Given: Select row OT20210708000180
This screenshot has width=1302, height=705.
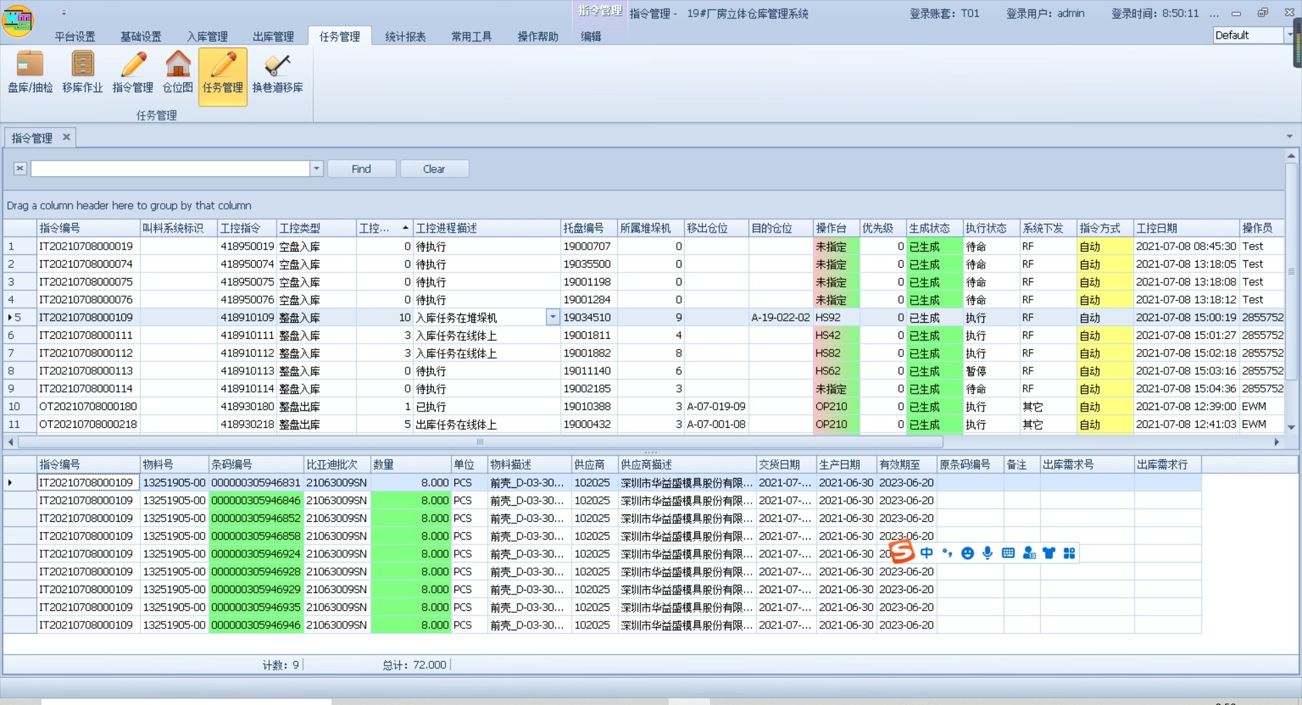Looking at the screenshot, I should (644, 406).
